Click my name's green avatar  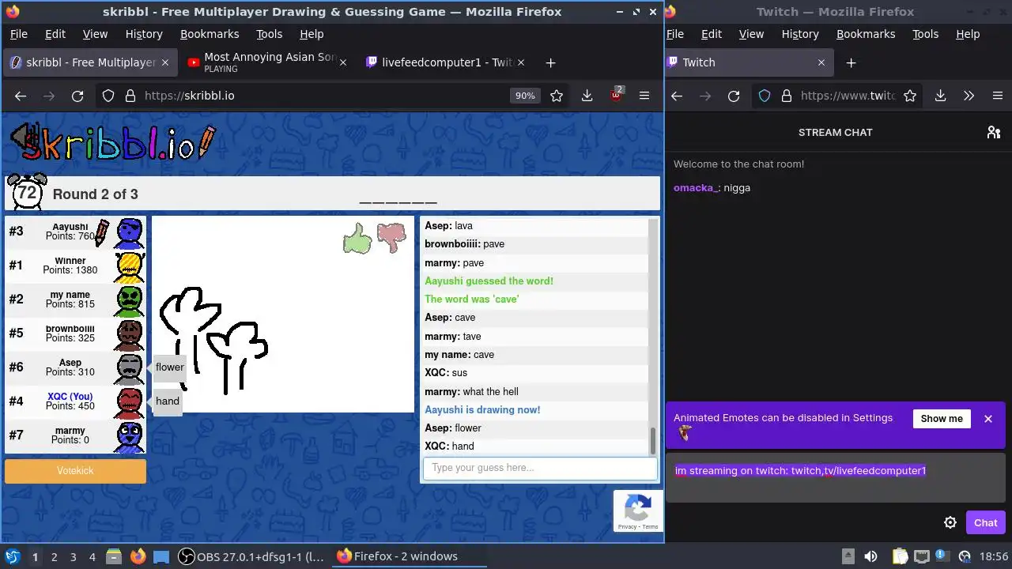pos(130,300)
